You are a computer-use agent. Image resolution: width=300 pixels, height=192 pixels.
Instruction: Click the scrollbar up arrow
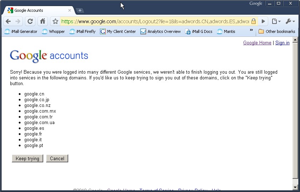point(295,40)
